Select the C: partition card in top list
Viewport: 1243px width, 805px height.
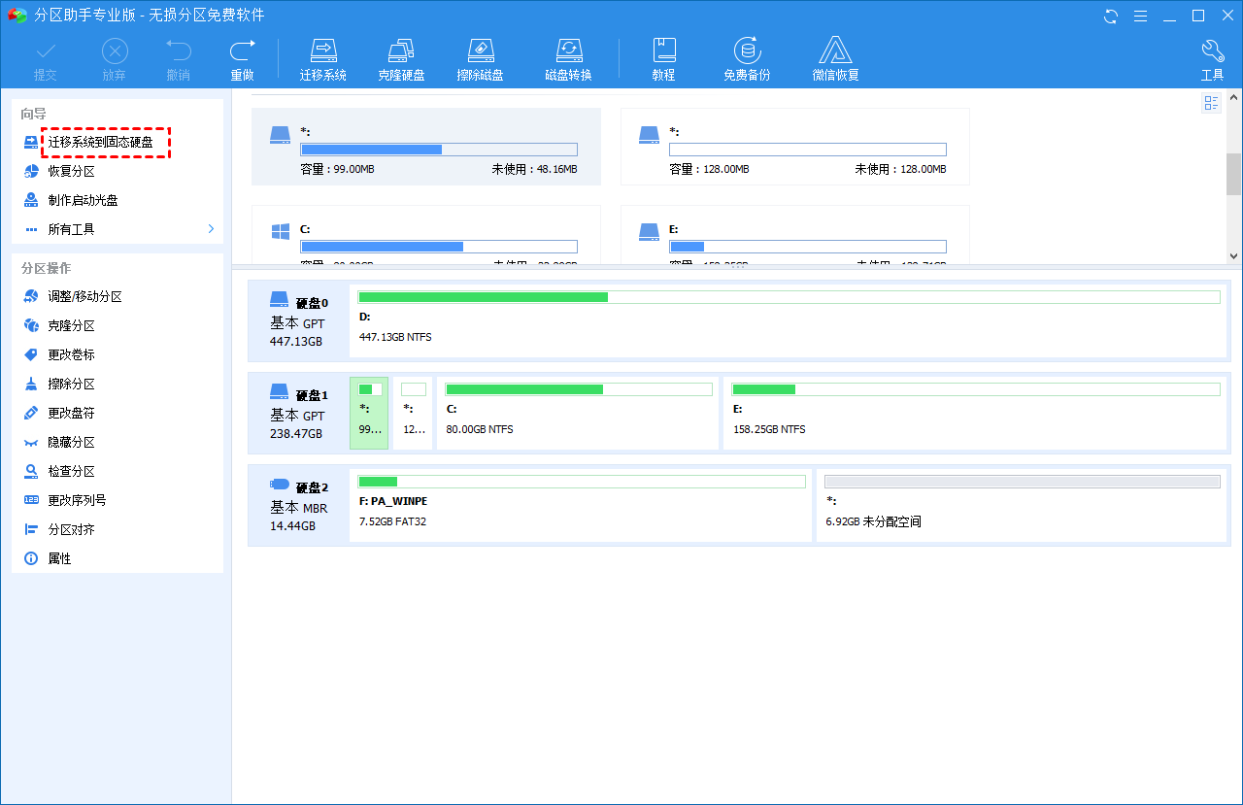426,234
